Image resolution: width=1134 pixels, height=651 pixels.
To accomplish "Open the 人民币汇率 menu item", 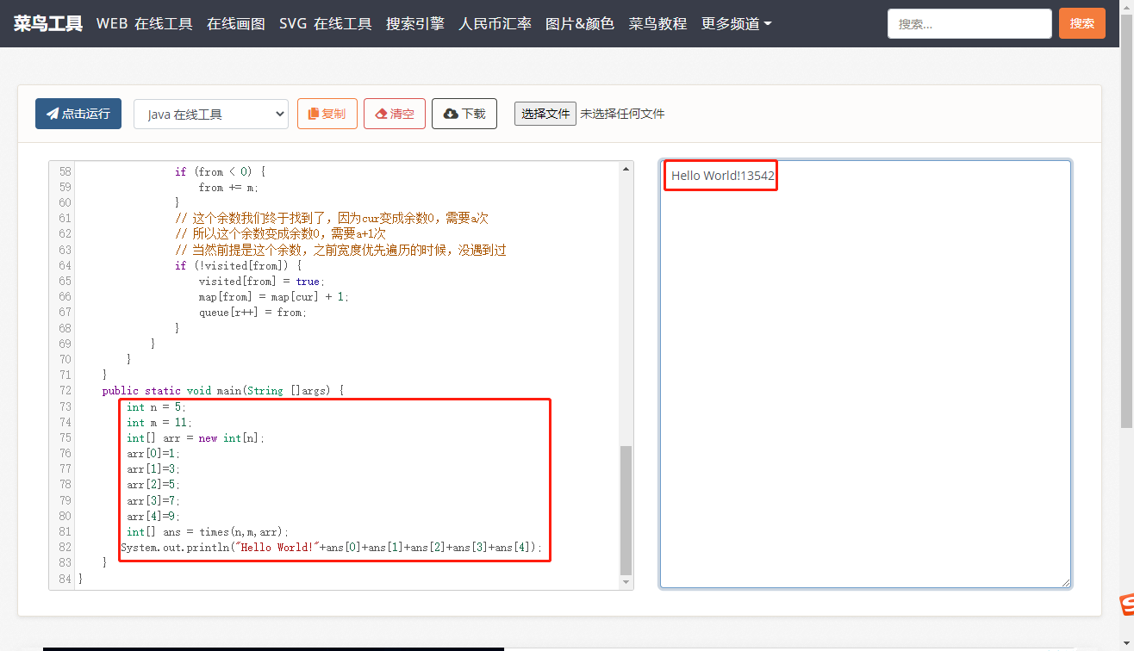I will 495,23.
